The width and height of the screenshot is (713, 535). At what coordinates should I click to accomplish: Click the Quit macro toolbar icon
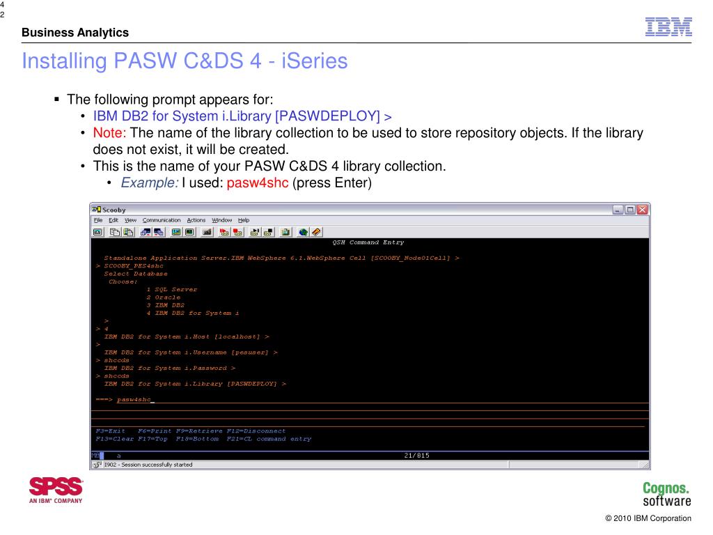(268, 233)
